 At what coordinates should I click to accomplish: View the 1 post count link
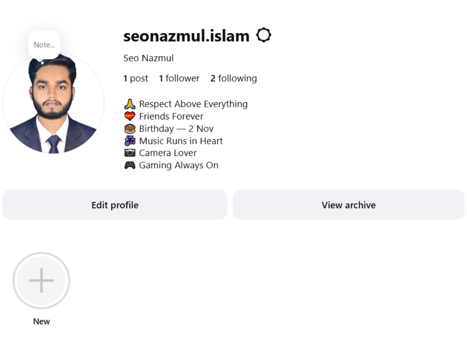[135, 78]
